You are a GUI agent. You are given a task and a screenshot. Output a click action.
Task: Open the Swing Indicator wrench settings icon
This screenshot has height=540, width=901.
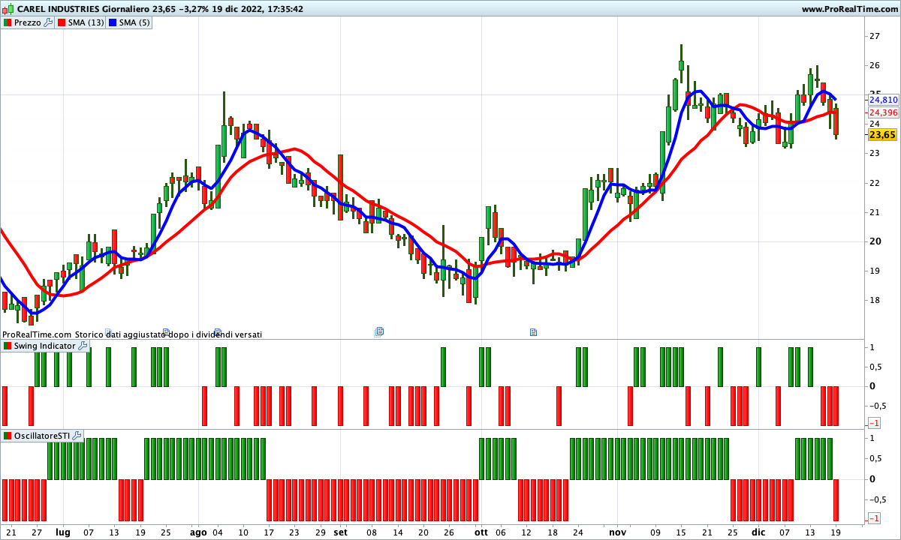click(x=83, y=346)
